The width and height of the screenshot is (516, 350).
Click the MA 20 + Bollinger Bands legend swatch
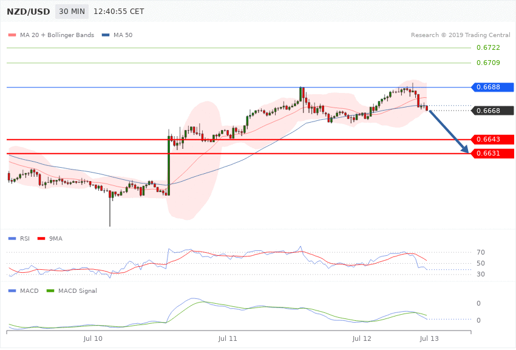click(x=12, y=35)
